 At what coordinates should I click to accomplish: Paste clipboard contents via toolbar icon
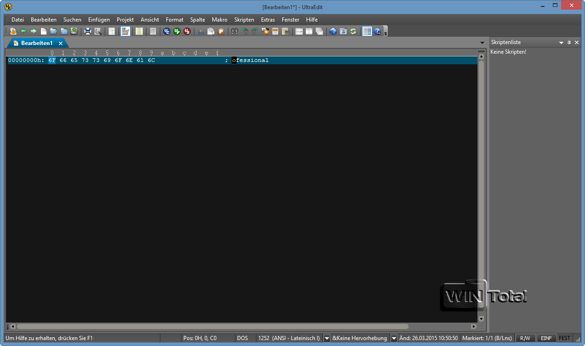click(x=221, y=31)
